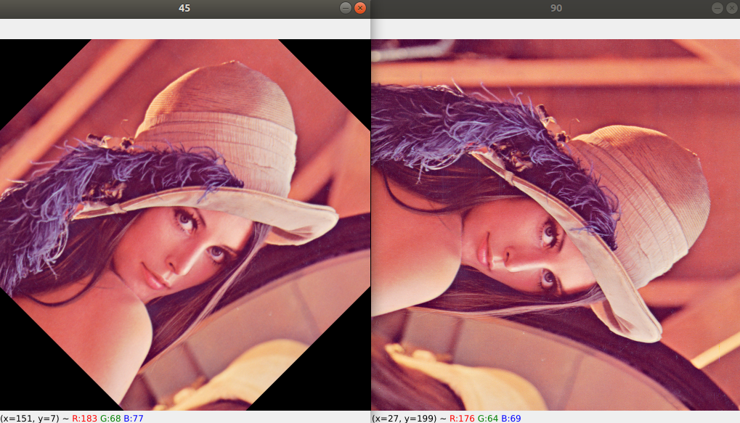The width and height of the screenshot is (740, 423).
Task: Select the title bar of window 90
Action: click(556, 9)
